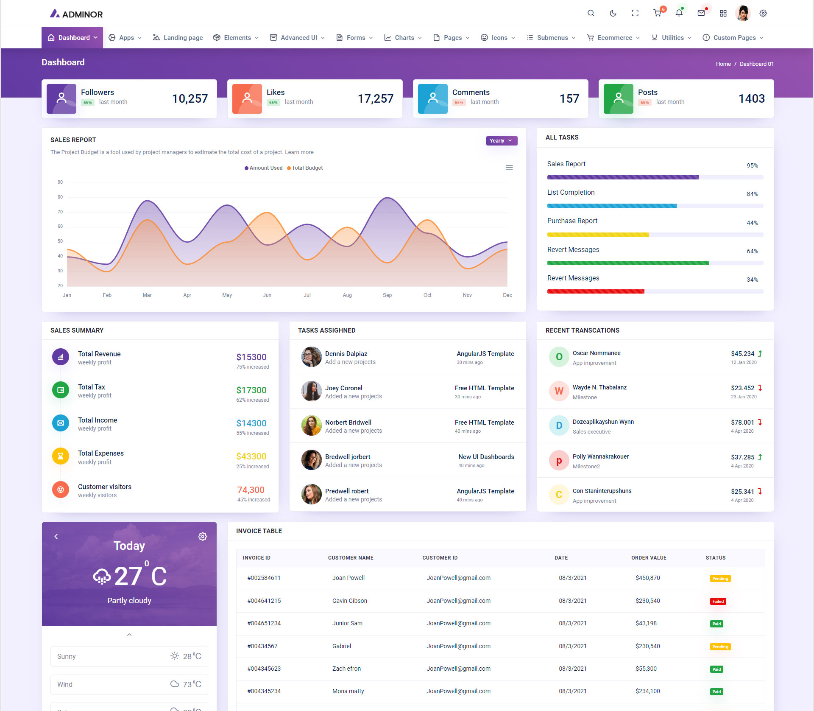This screenshot has height=711, width=814.
Task: Open weather widget settings gear
Action: [x=203, y=536]
